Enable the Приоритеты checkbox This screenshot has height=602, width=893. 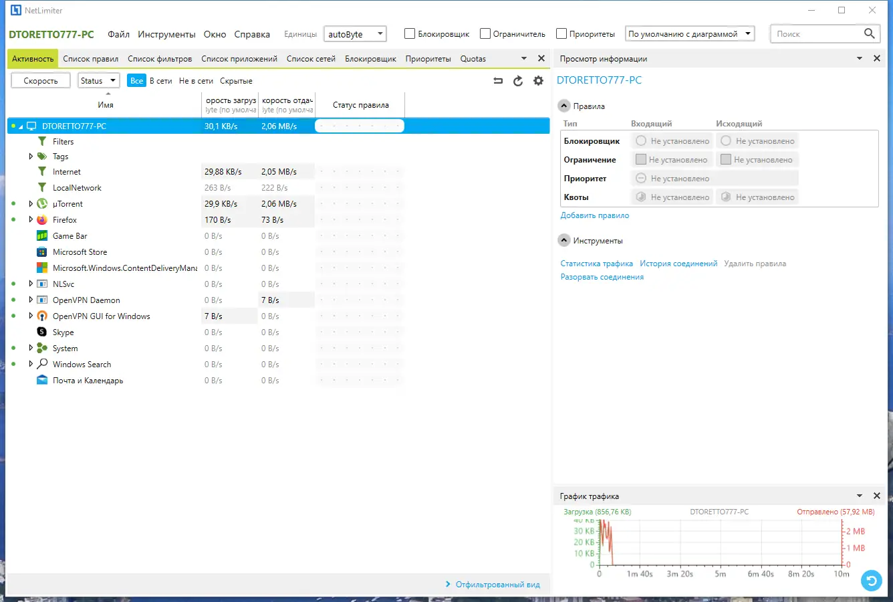(x=563, y=33)
